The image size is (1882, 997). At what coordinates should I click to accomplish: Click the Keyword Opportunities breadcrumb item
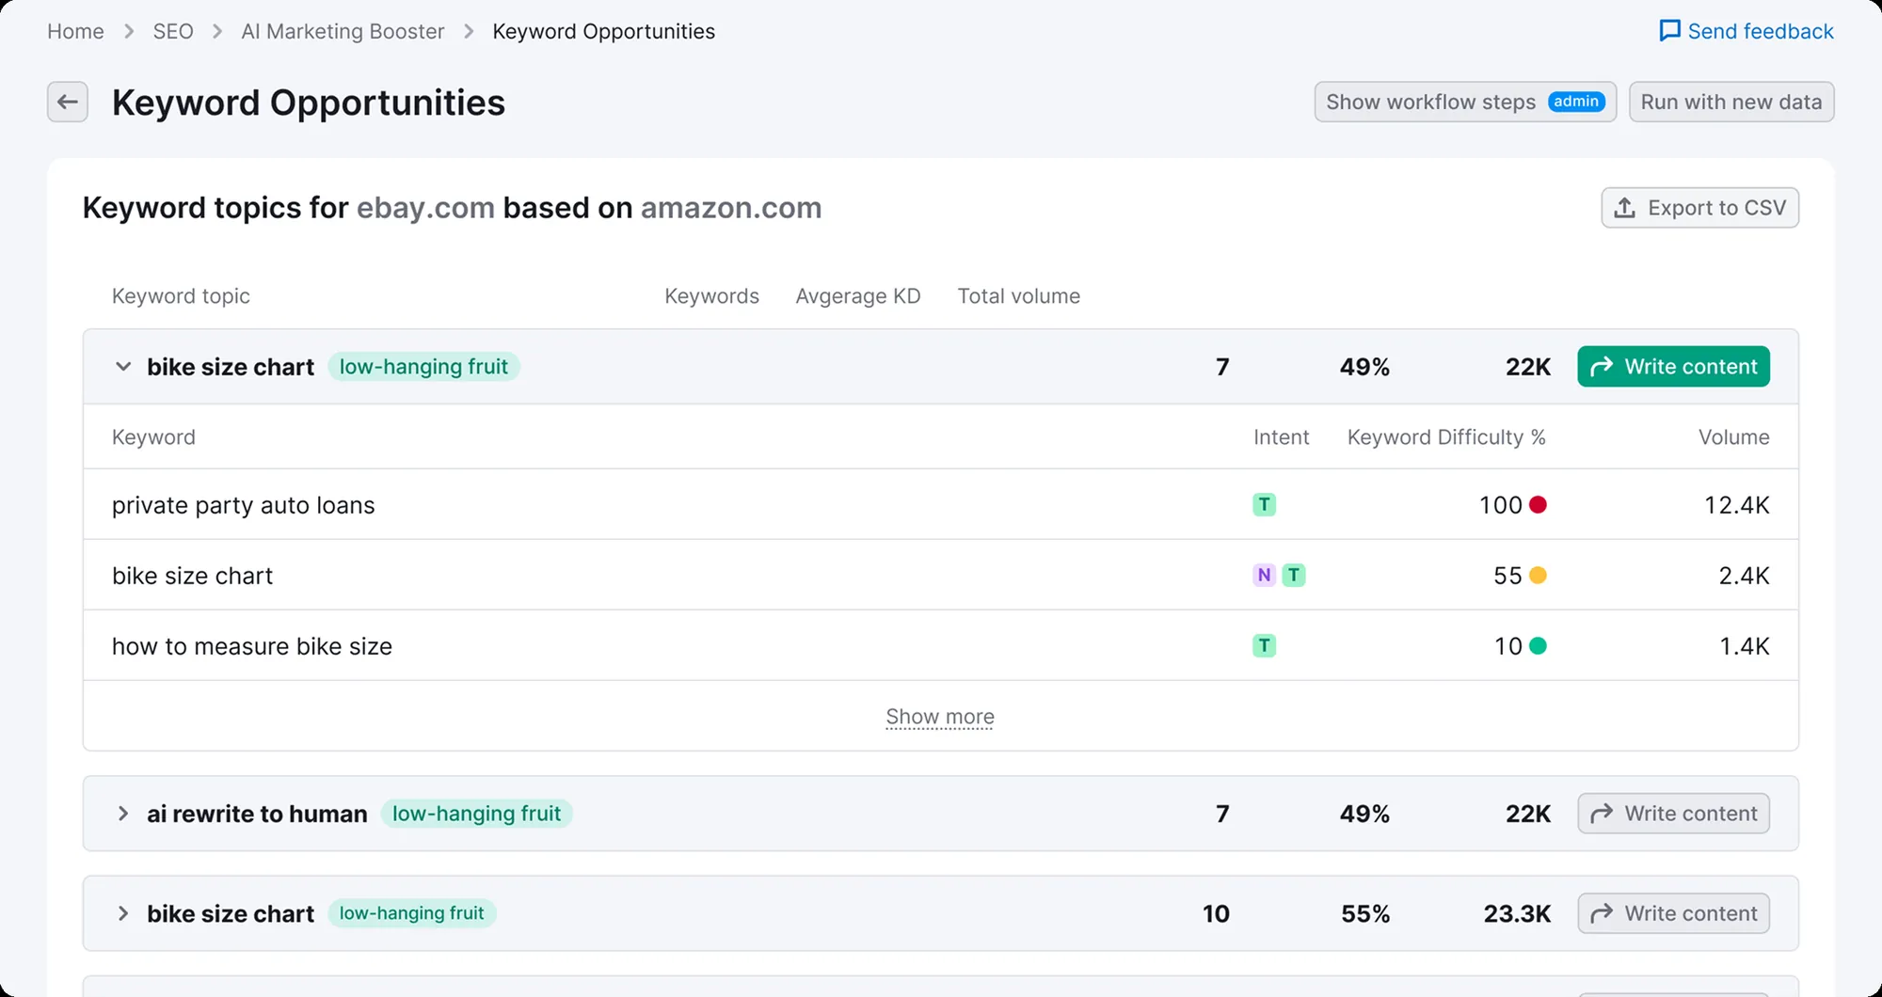pos(603,31)
